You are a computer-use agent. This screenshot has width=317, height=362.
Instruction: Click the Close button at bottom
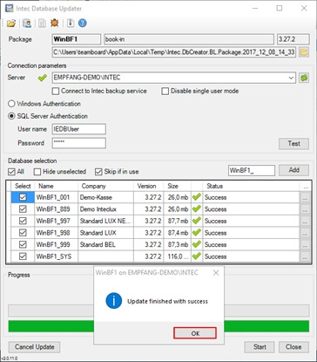(293, 347)
